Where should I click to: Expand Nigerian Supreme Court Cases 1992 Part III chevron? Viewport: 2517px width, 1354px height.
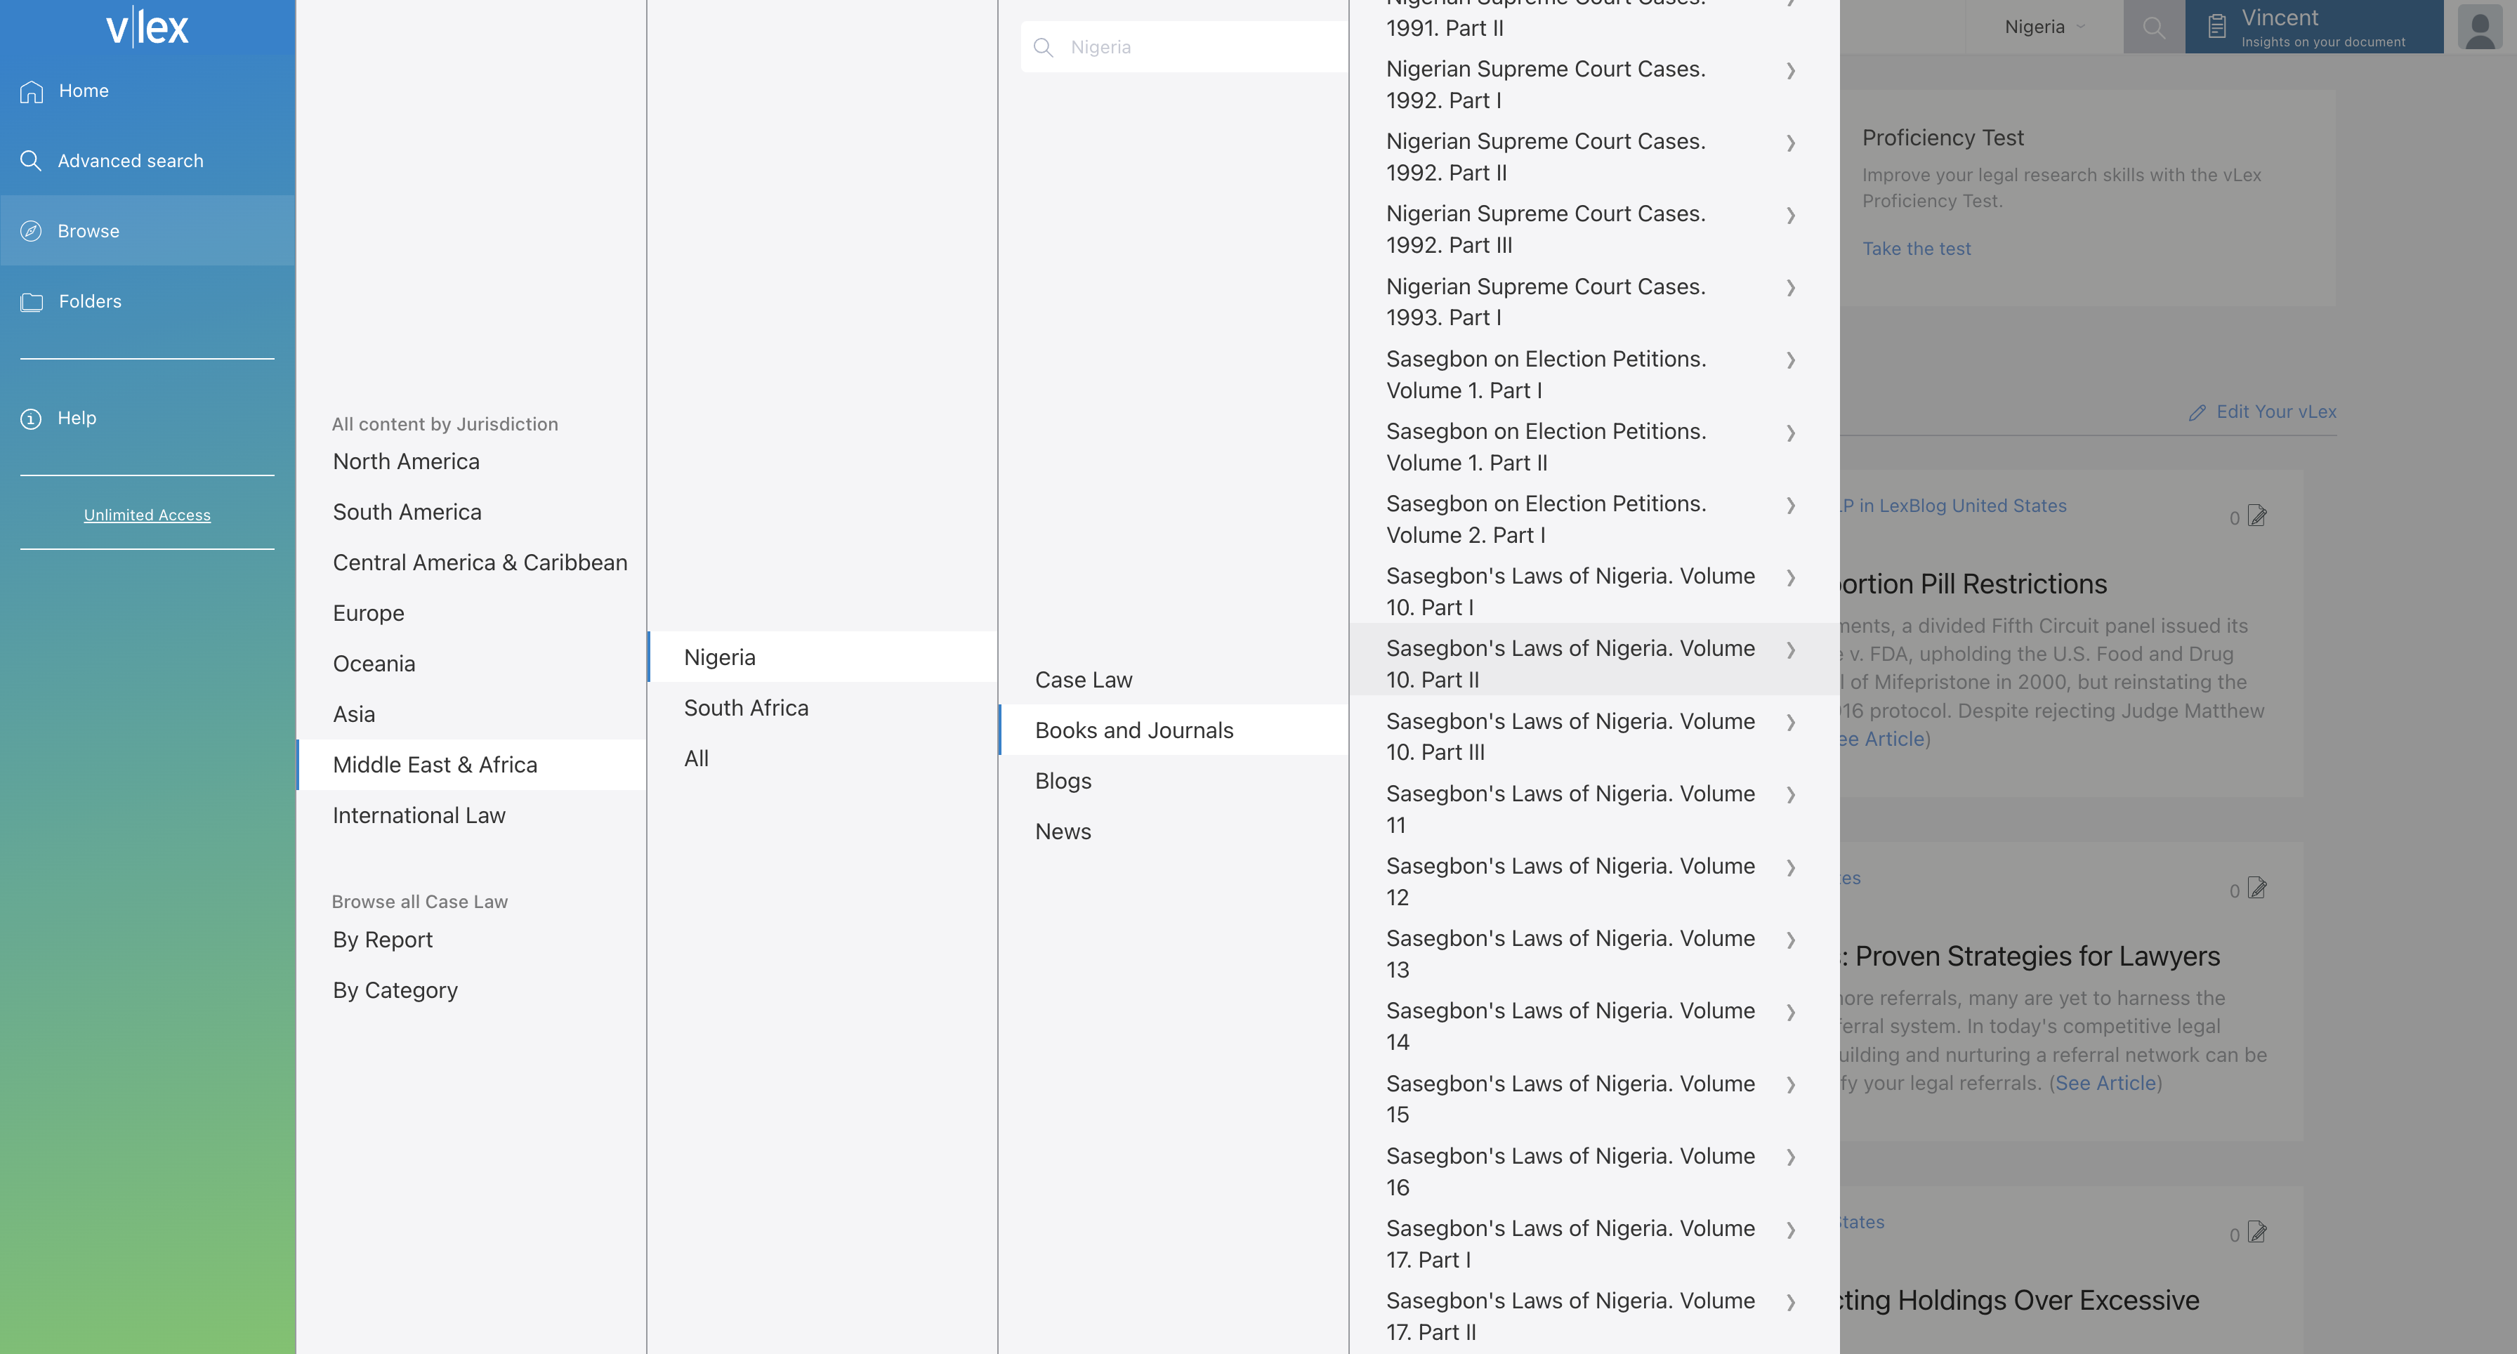pos(1791,215)
